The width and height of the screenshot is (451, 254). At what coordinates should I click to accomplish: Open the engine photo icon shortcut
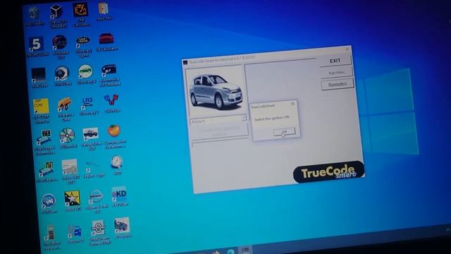pos(122,225)
